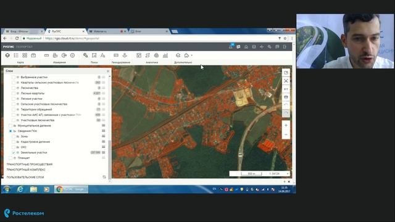Expand the Кадастровое деление folder
The height and width of the screenshot is (222, 395).
[18, 142]
